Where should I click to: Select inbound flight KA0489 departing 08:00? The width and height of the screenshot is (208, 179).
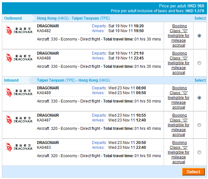point(199,98)
